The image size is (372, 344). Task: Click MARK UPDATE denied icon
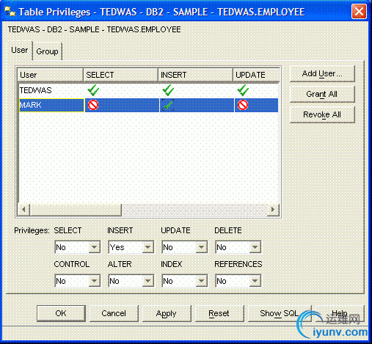tap(243, 105)
